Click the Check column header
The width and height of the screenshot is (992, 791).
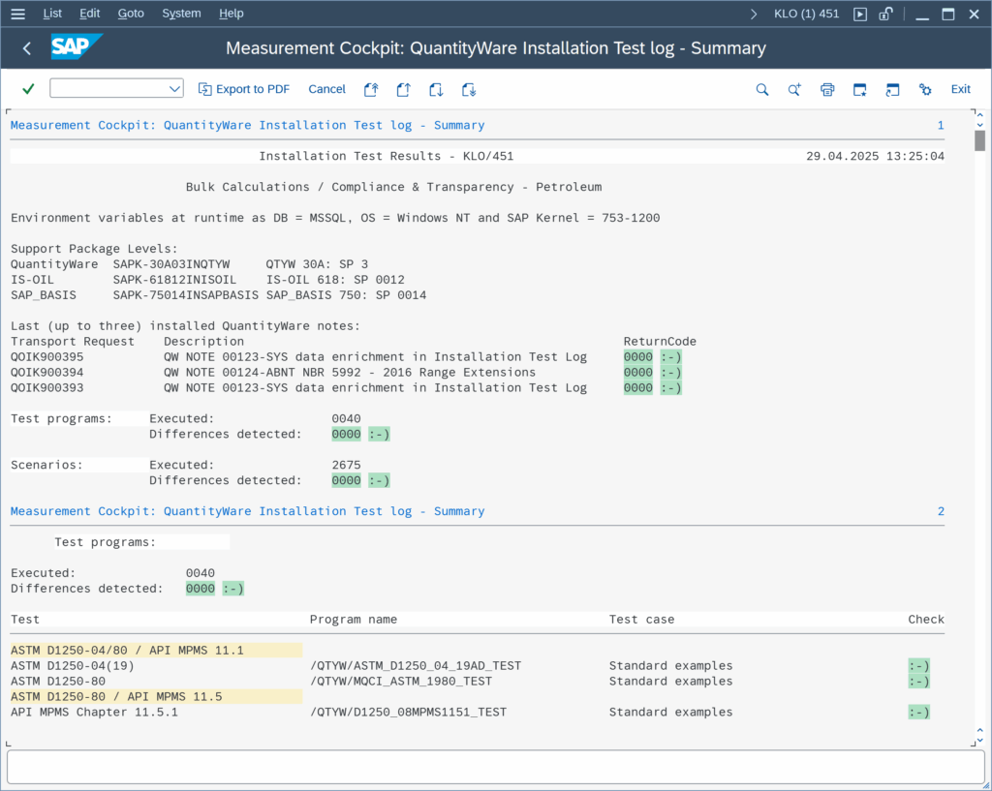pyautogui.click(x=926, y=620)
